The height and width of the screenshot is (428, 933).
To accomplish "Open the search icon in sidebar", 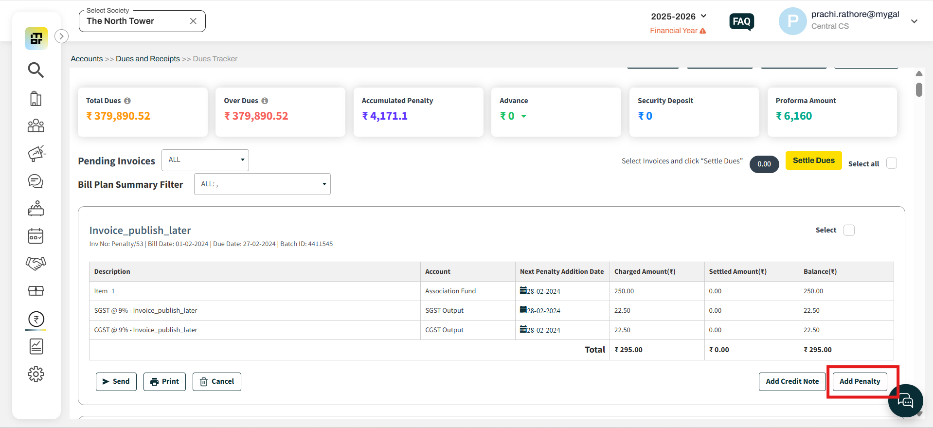I will (36, 70).
